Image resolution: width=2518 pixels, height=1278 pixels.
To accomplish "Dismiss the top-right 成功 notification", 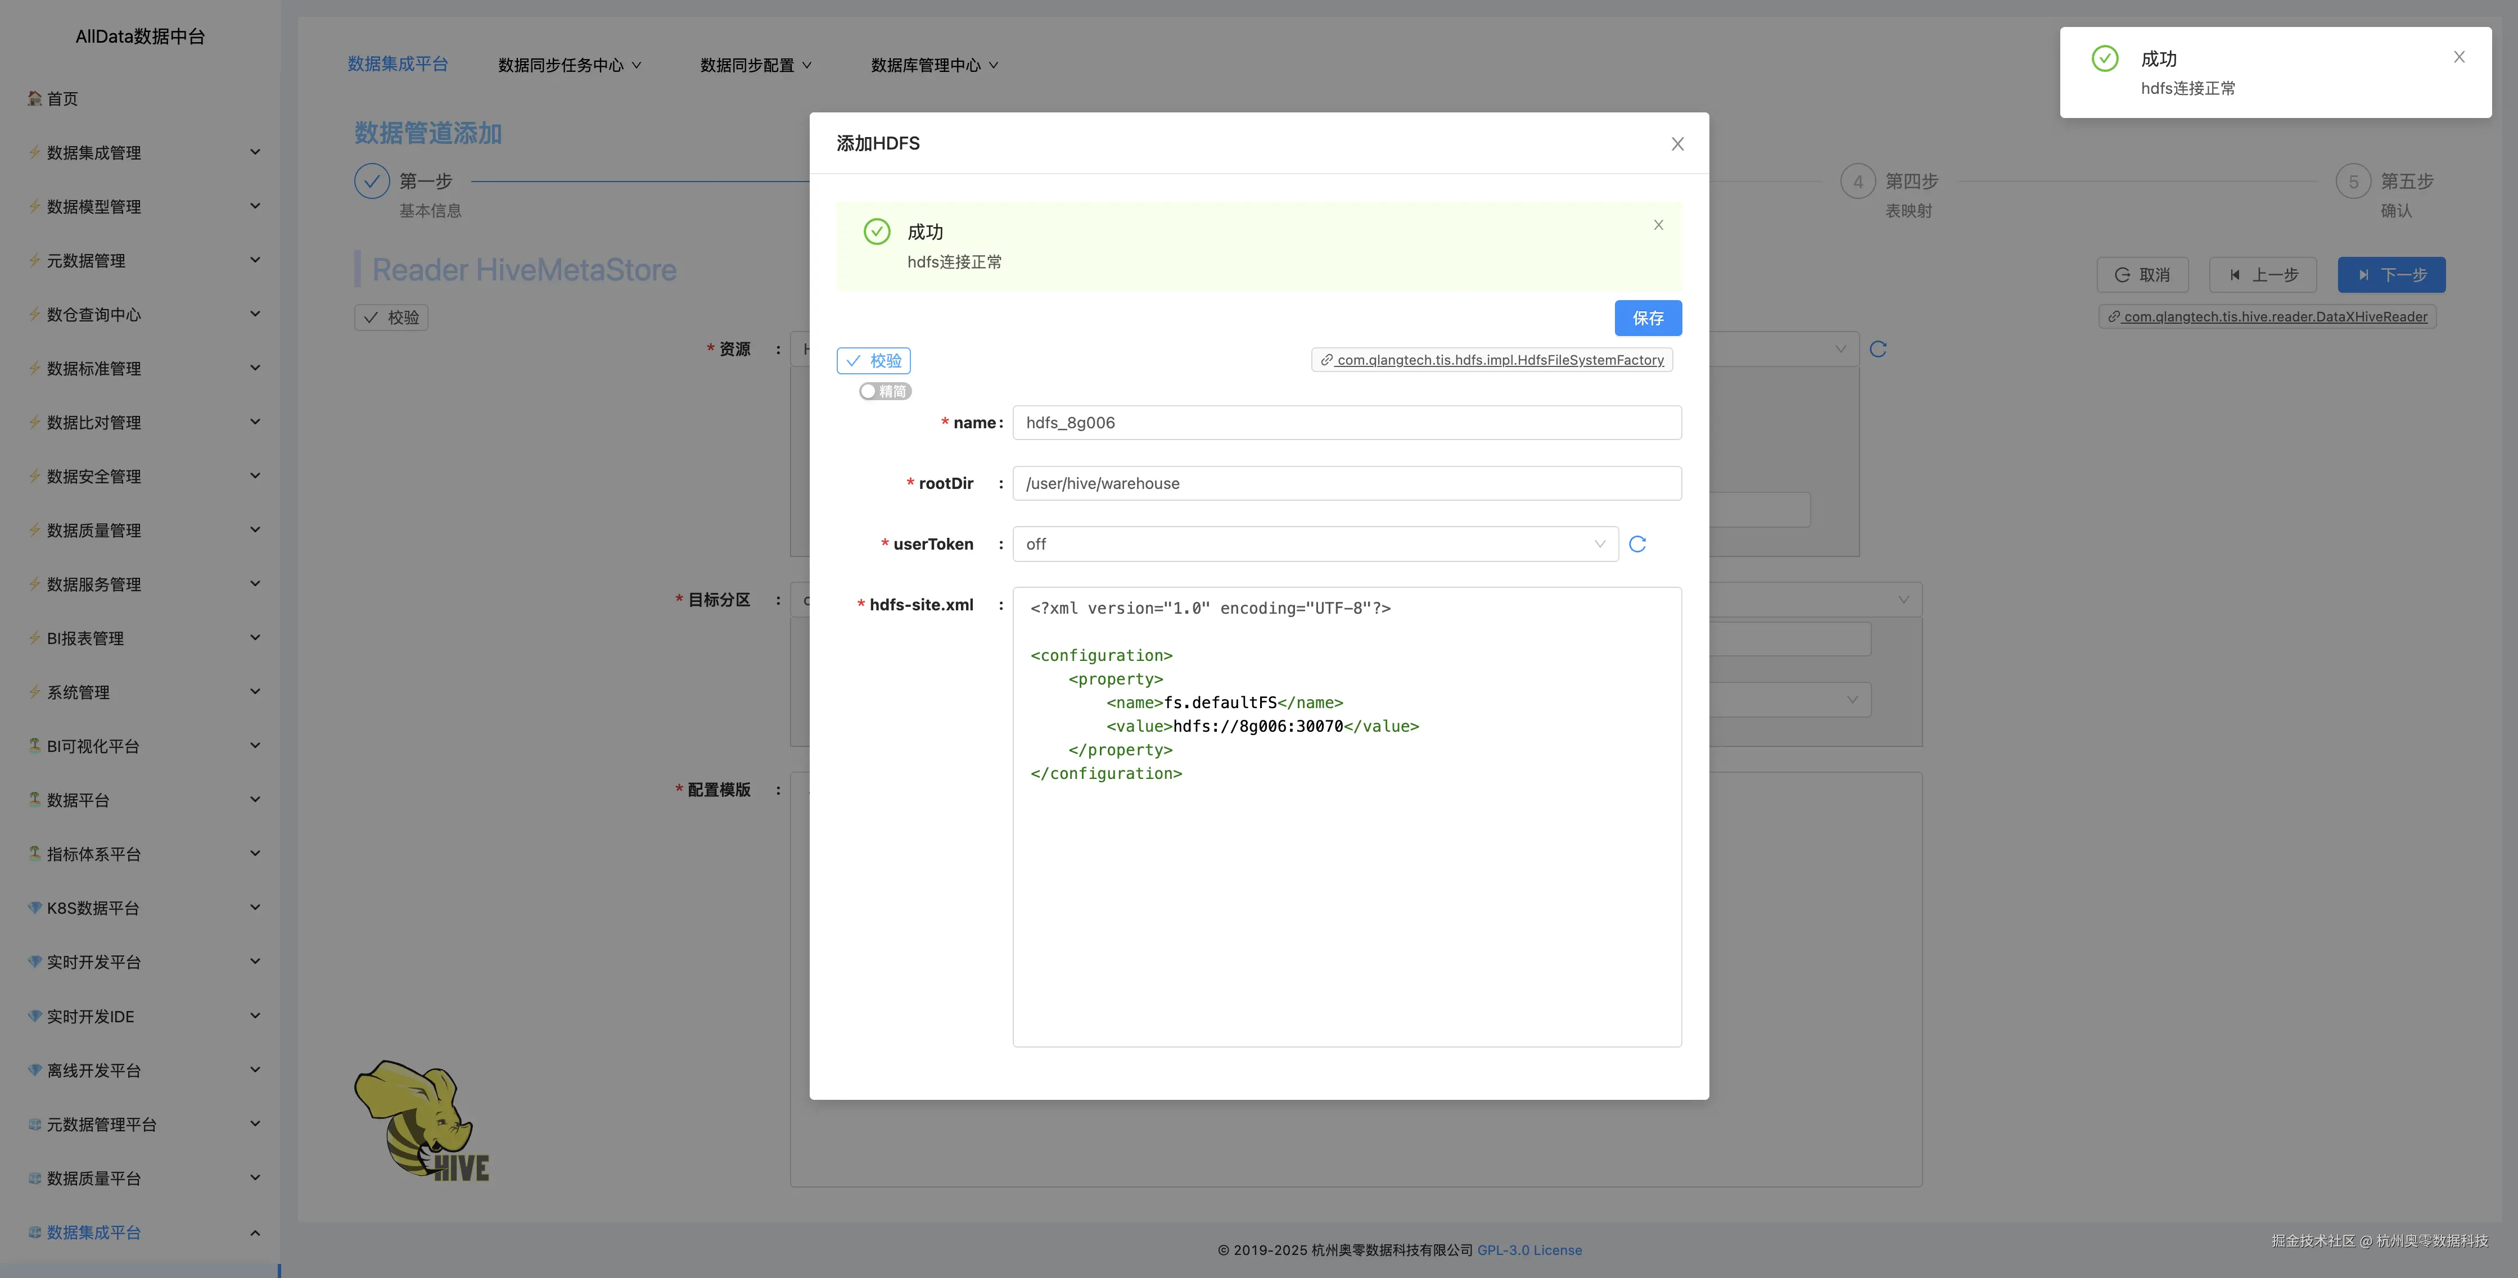I will (2458, 57).
